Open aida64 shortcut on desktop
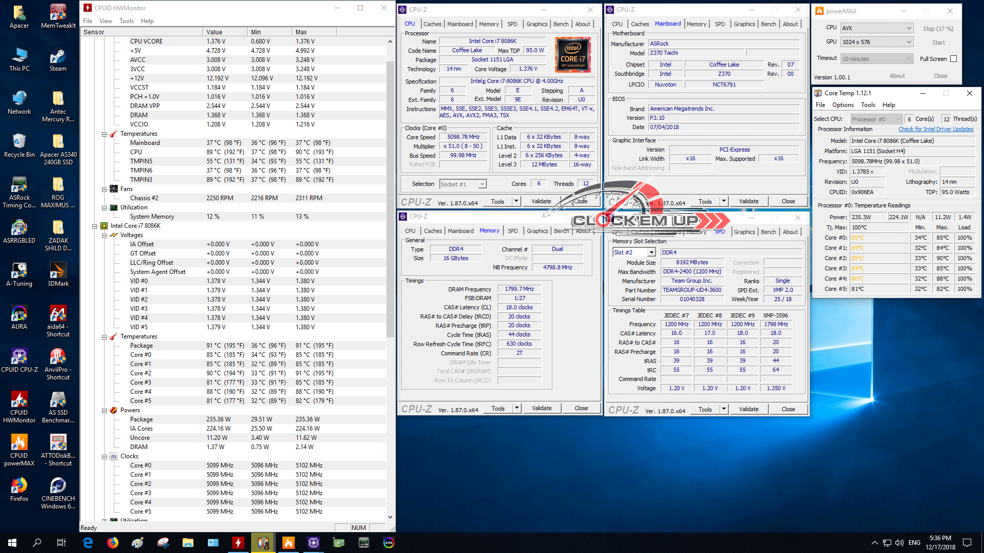984x553 pixels. 58,322
